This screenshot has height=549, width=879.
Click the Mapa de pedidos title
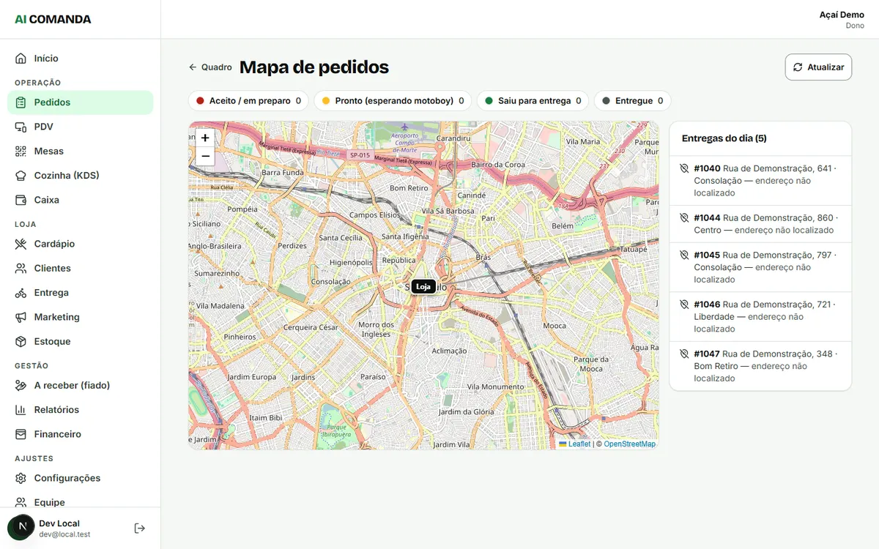(x=314, y=67)
